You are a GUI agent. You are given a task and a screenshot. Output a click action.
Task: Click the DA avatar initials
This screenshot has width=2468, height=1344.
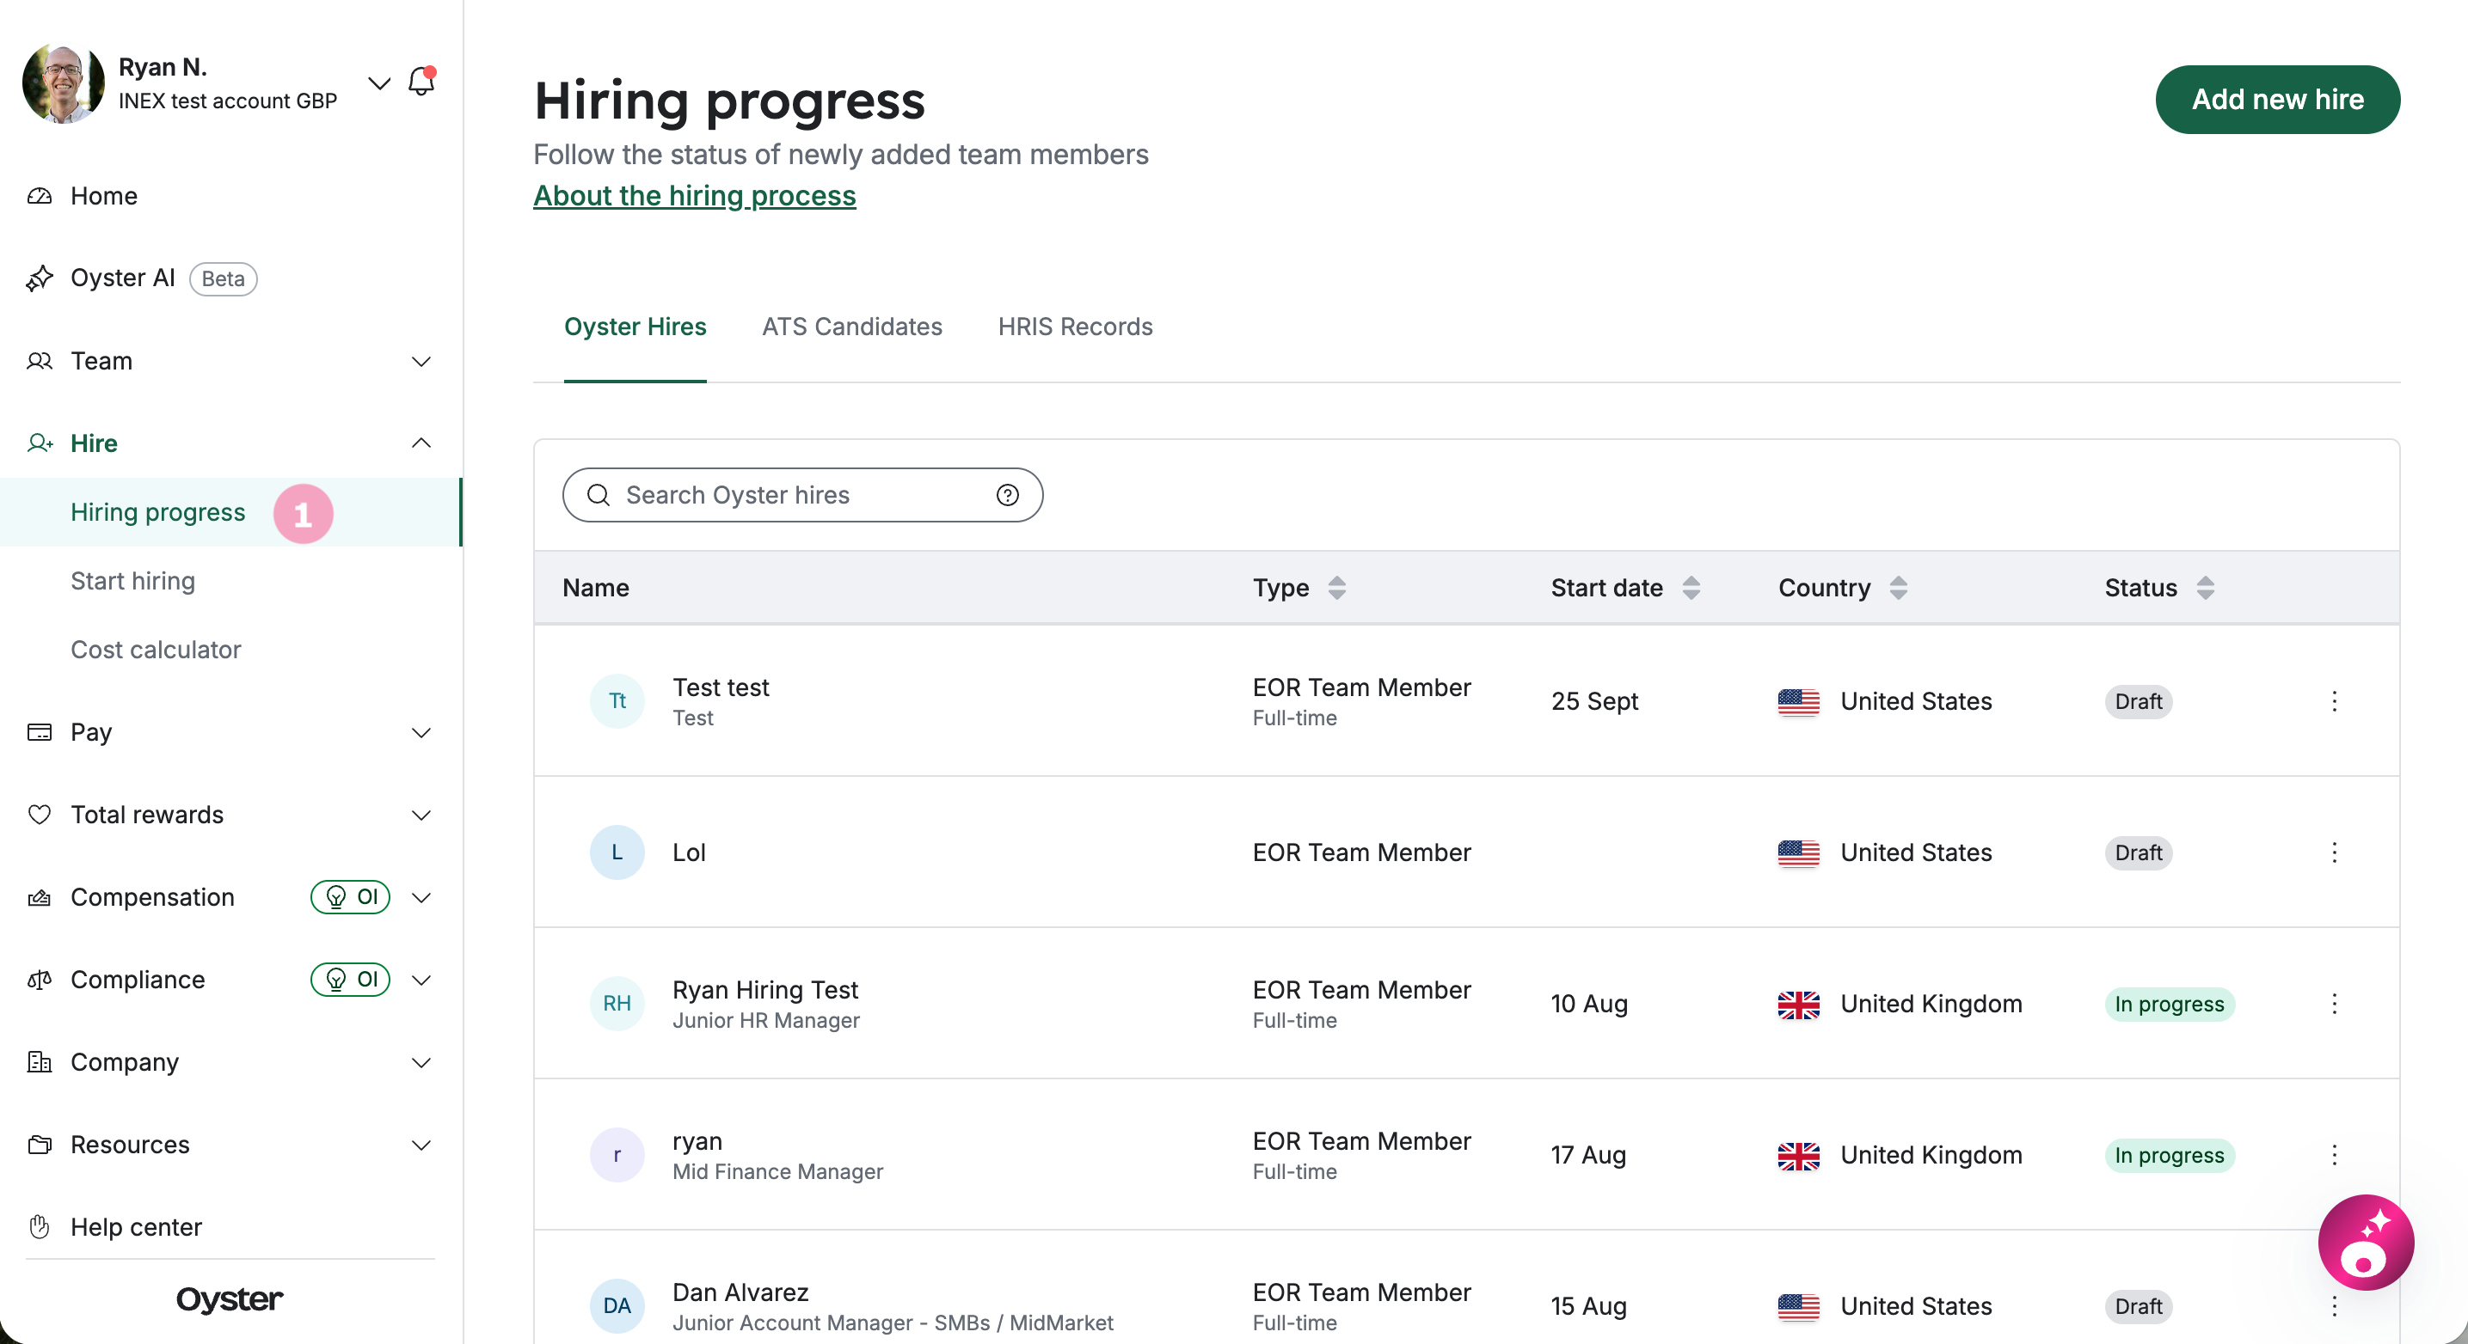617,1307
